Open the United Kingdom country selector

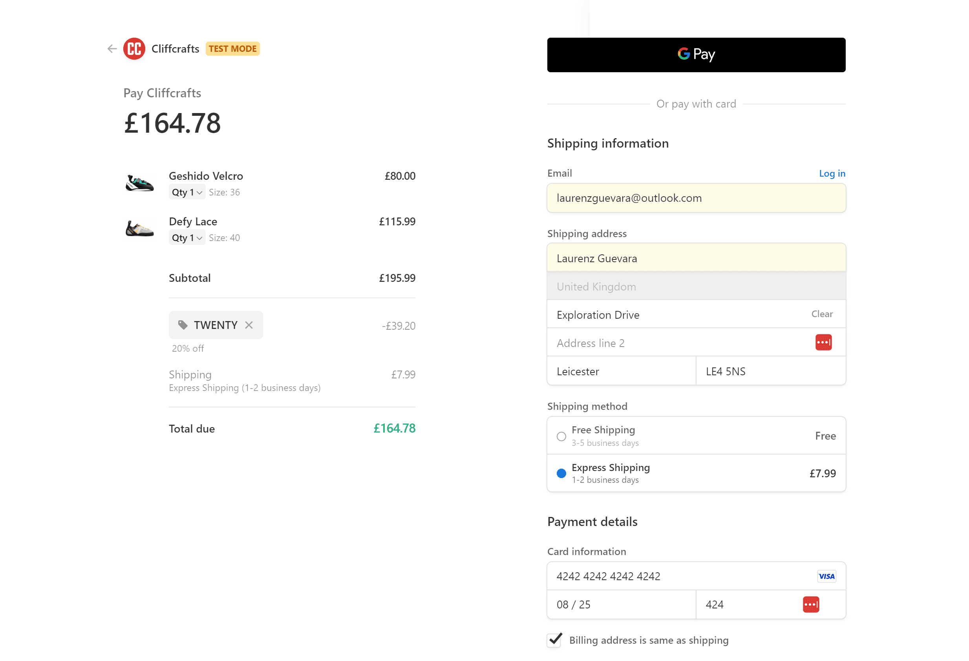696,286
